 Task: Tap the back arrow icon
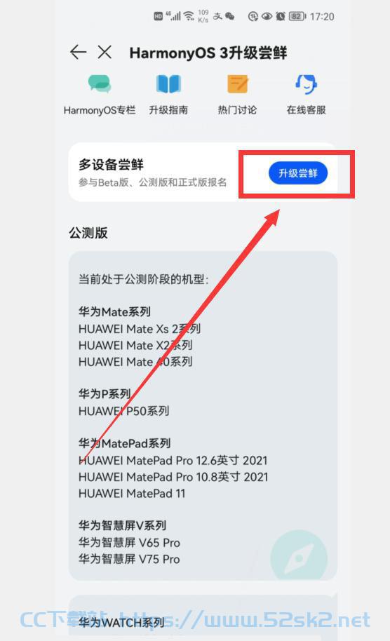coord(78,53)
